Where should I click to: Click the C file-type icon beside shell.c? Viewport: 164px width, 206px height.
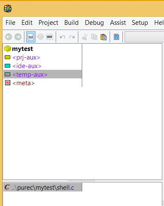(7, 187)
